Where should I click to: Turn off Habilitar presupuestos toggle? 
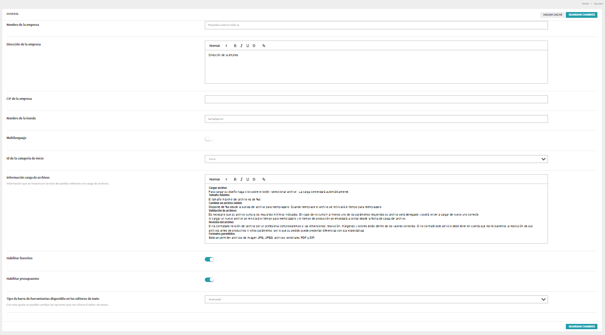pyautogui.click(x=209, y=280)
